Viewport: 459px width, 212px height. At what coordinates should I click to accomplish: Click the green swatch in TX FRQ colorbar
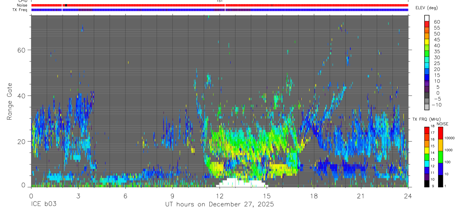click(427, 157)
